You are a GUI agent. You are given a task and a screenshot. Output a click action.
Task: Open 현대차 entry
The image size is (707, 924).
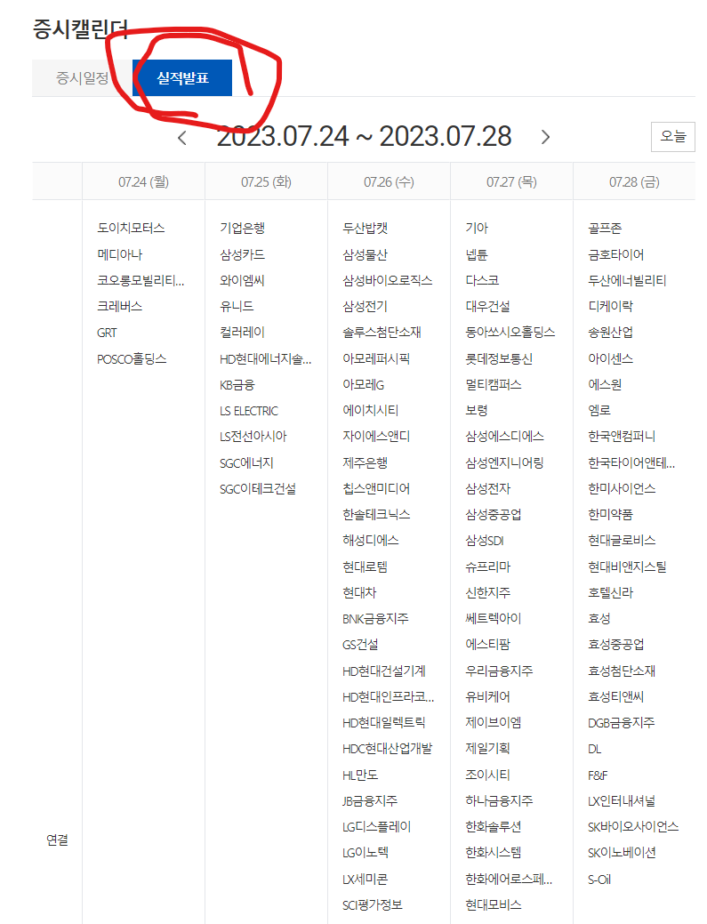[359, 593]
